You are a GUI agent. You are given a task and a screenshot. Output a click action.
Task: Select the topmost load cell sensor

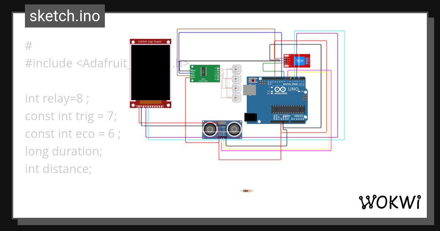tap(236, 69)
